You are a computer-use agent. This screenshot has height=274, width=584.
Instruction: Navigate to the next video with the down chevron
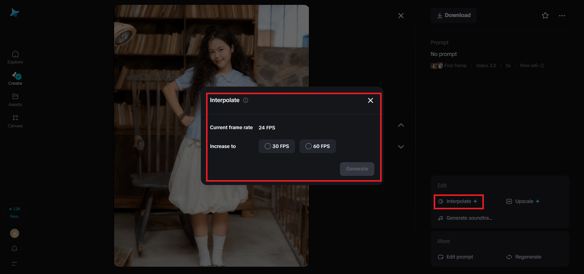pyautogui.click(x=401, y=147)
